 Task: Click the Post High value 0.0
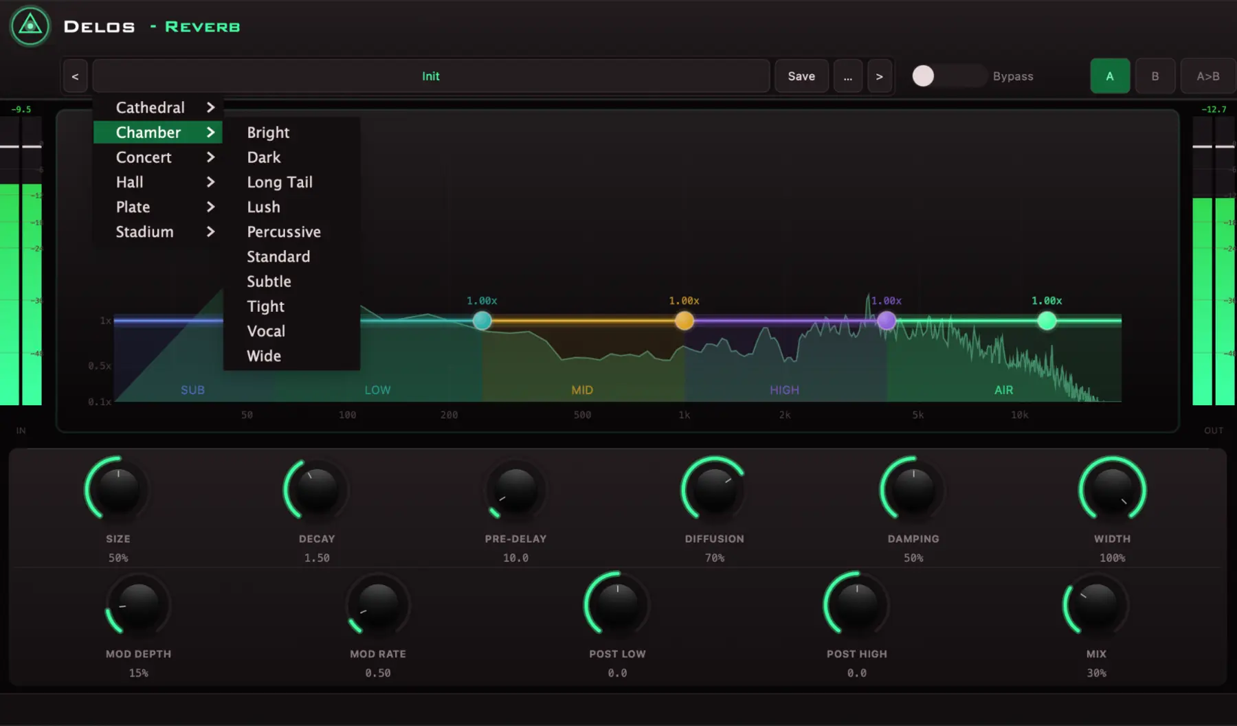click(857, 673)
